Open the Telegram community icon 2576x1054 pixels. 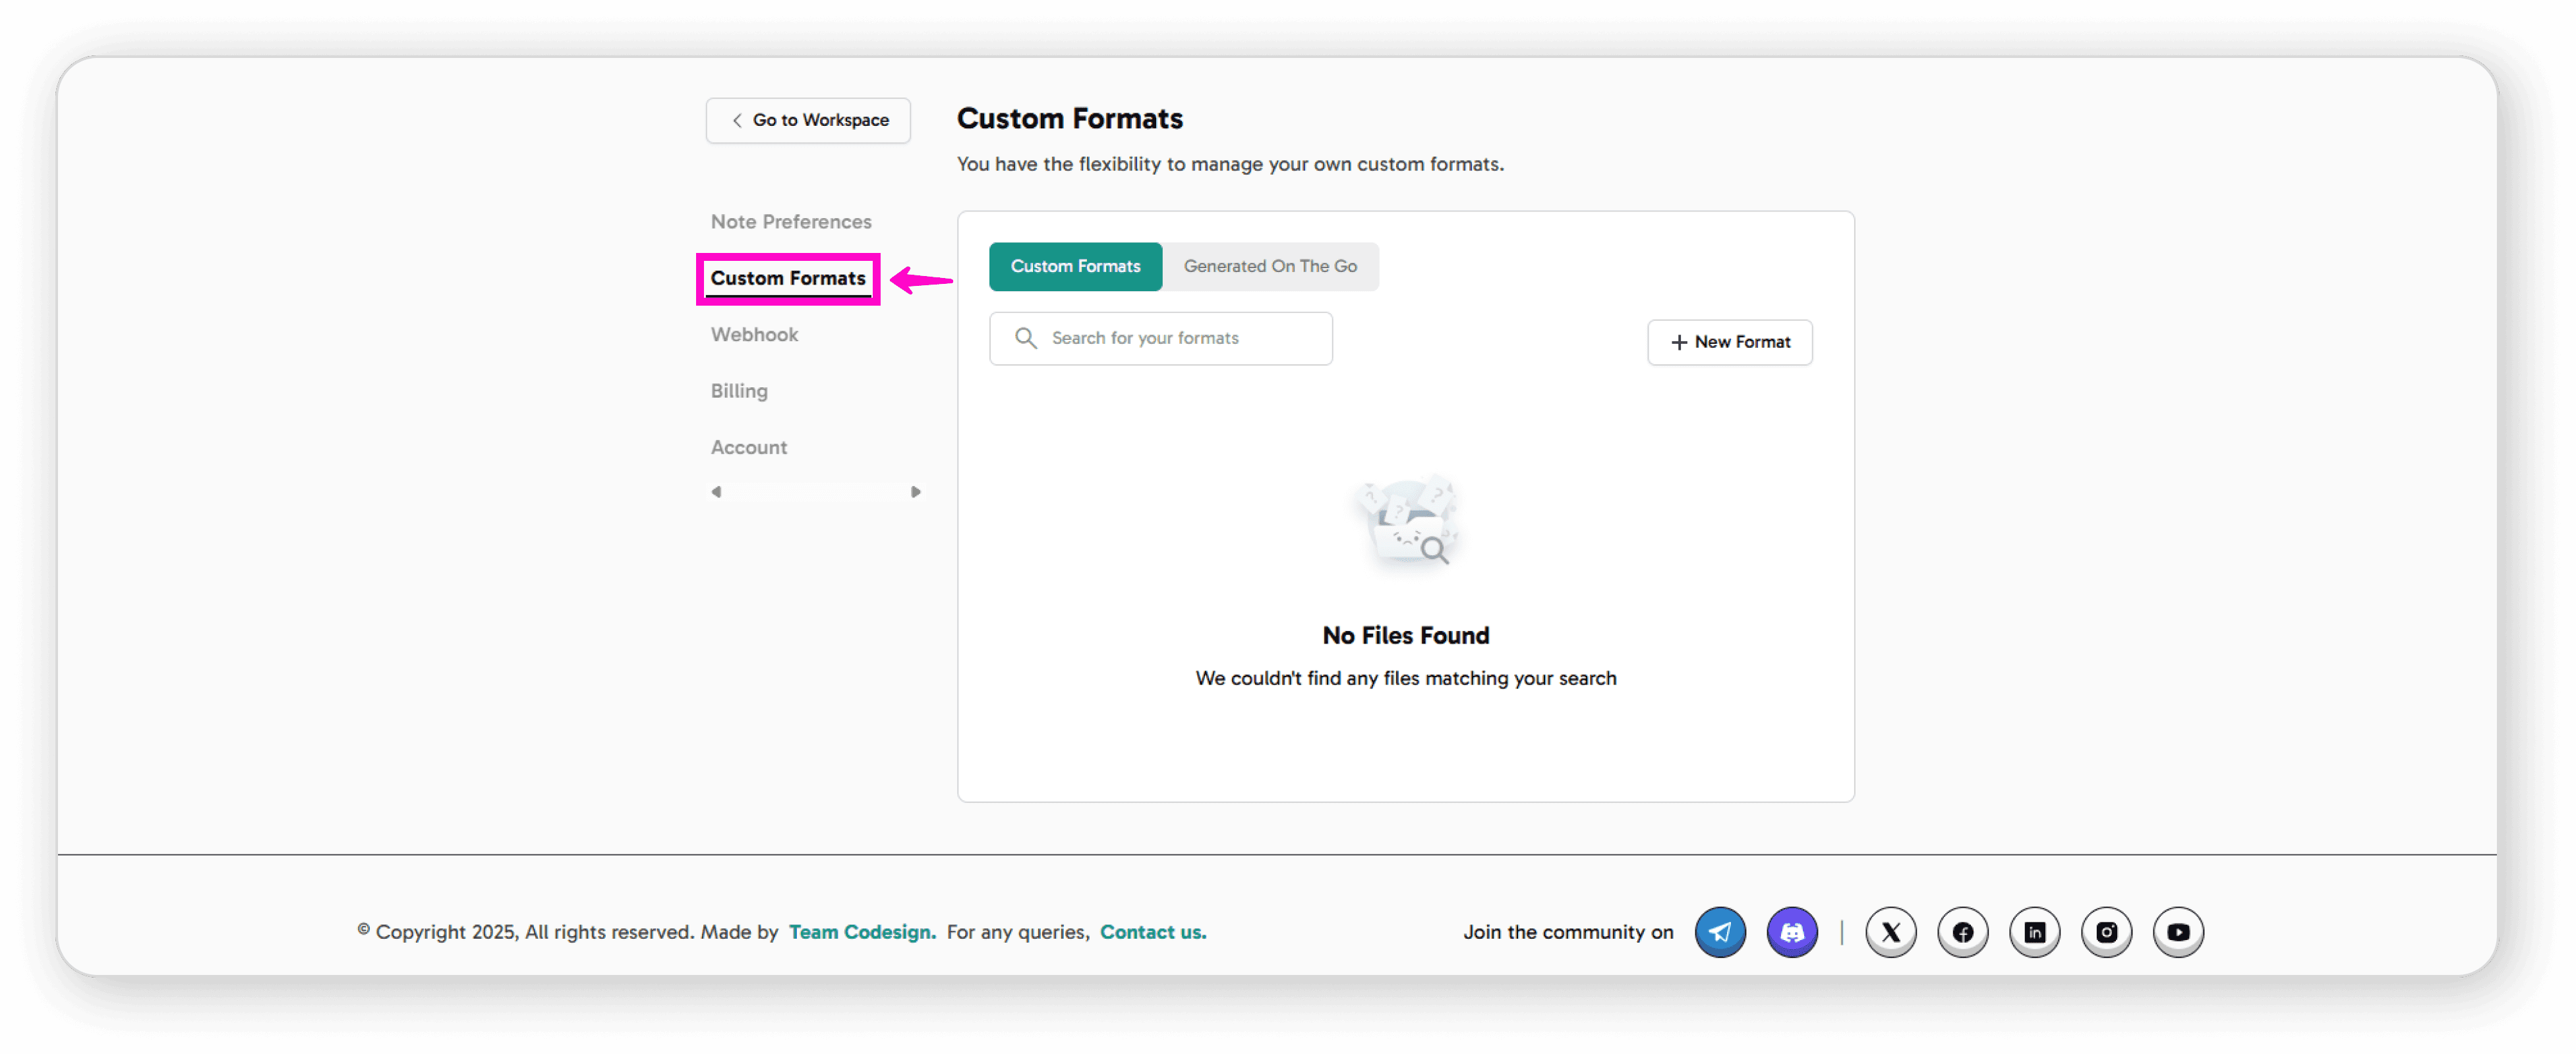click(x=1720, y=931)
